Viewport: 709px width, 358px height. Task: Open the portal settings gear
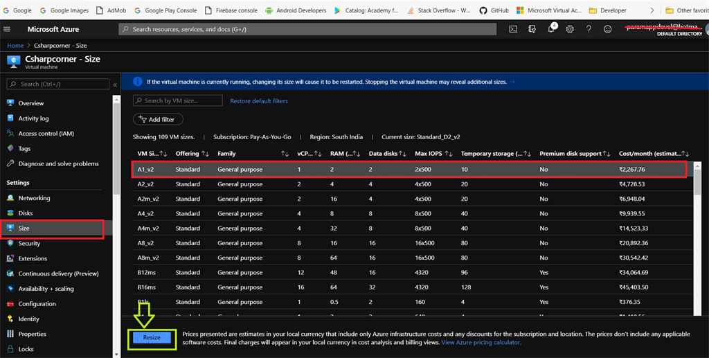570,29
